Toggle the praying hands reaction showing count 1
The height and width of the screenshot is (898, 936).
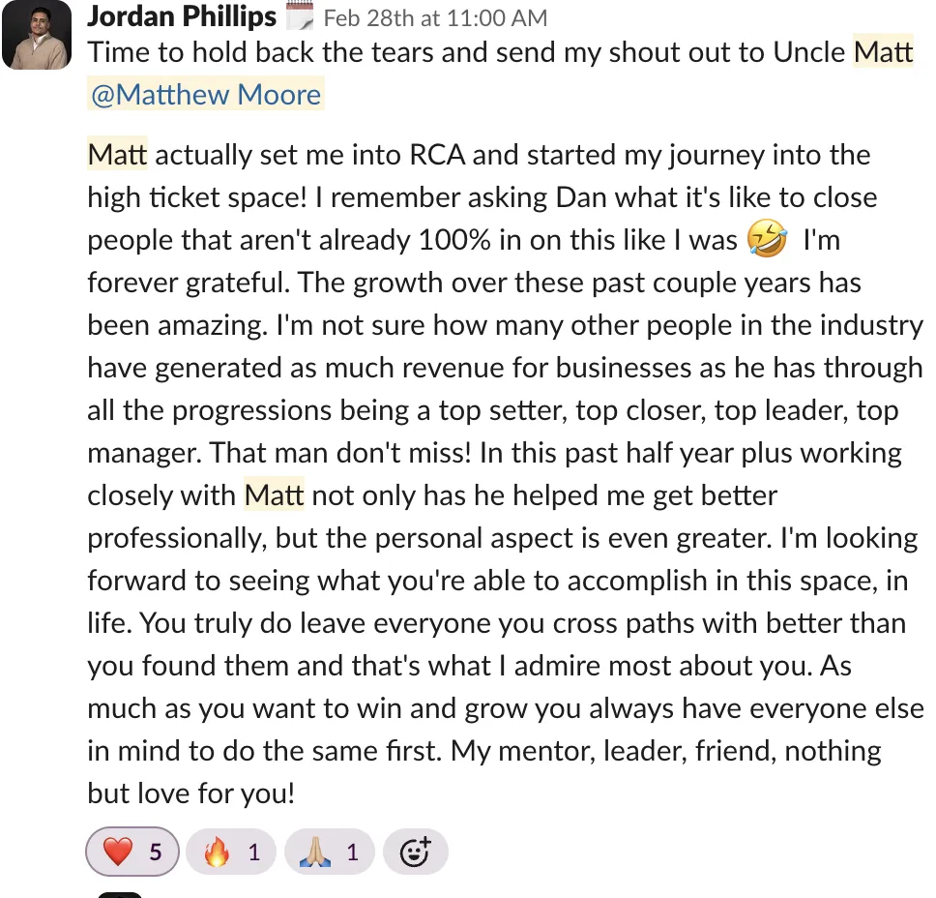pyautogui.click(x=330, y=852)
